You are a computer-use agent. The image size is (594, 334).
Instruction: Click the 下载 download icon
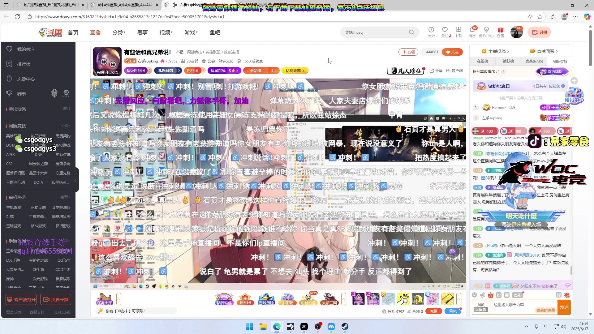click(458, 32)
